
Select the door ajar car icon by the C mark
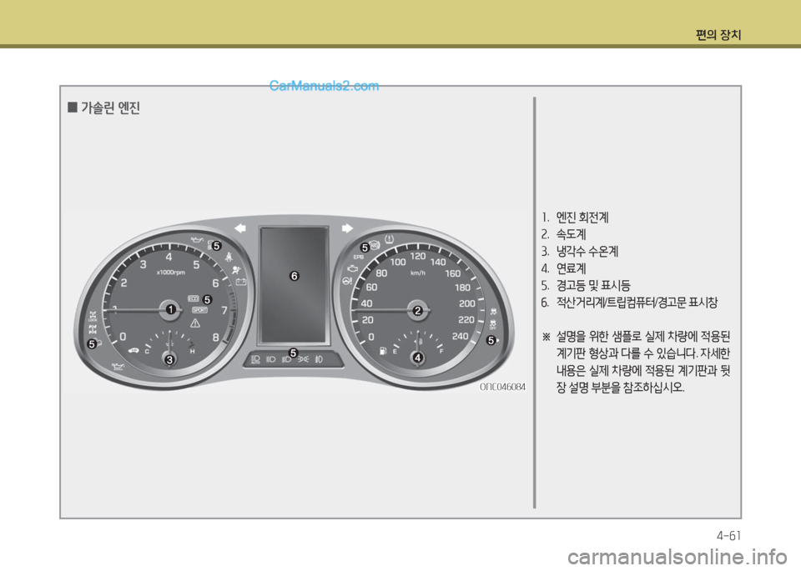click(x=133, y=351)
